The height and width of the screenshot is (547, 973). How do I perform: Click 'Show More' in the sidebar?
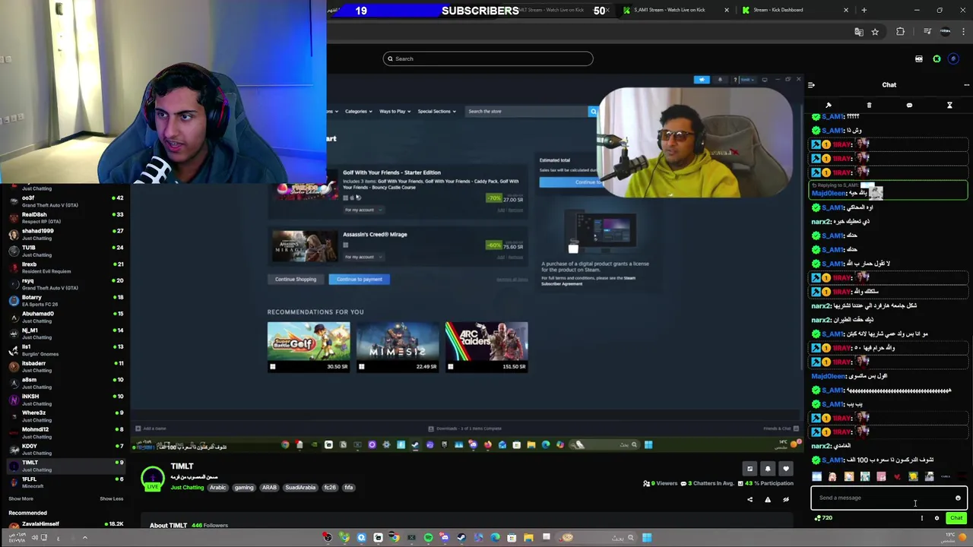(x=21, y=499)
